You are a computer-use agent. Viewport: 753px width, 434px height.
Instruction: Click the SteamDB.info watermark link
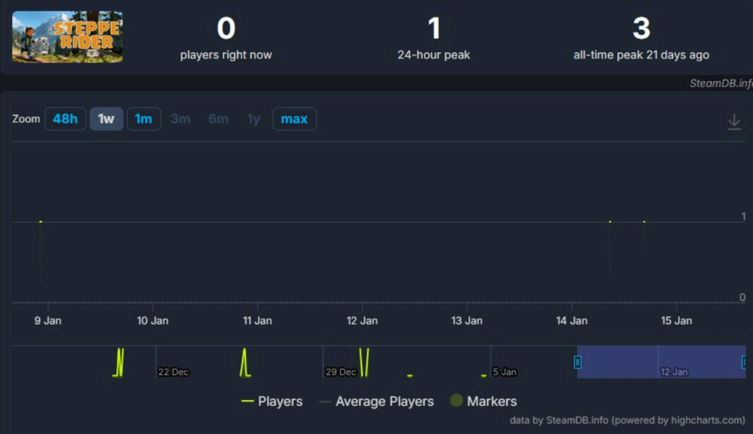click(x=720, y=83)
